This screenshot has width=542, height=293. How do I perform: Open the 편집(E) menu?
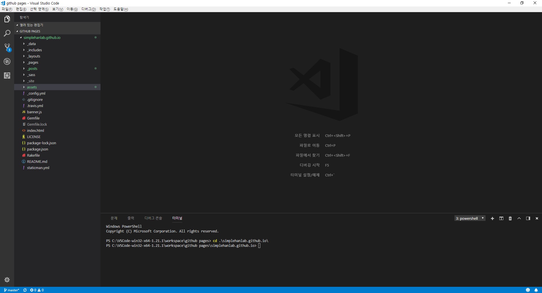point(21,9)
